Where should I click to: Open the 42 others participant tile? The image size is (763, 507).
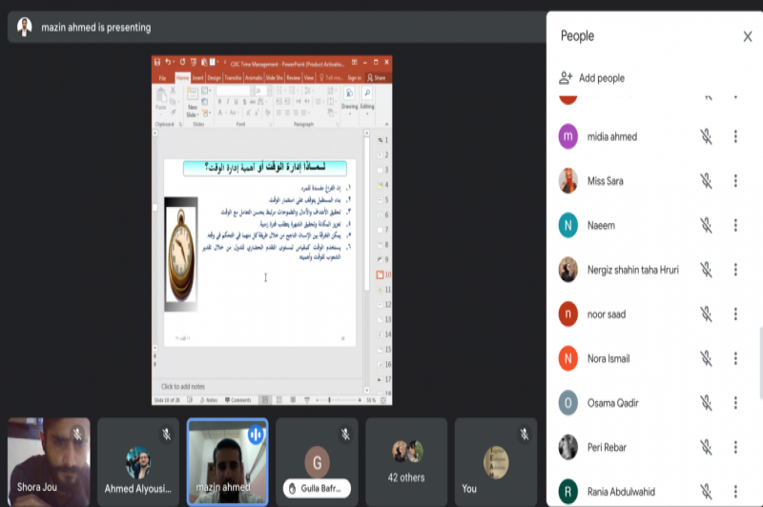(x=406, y=461)
